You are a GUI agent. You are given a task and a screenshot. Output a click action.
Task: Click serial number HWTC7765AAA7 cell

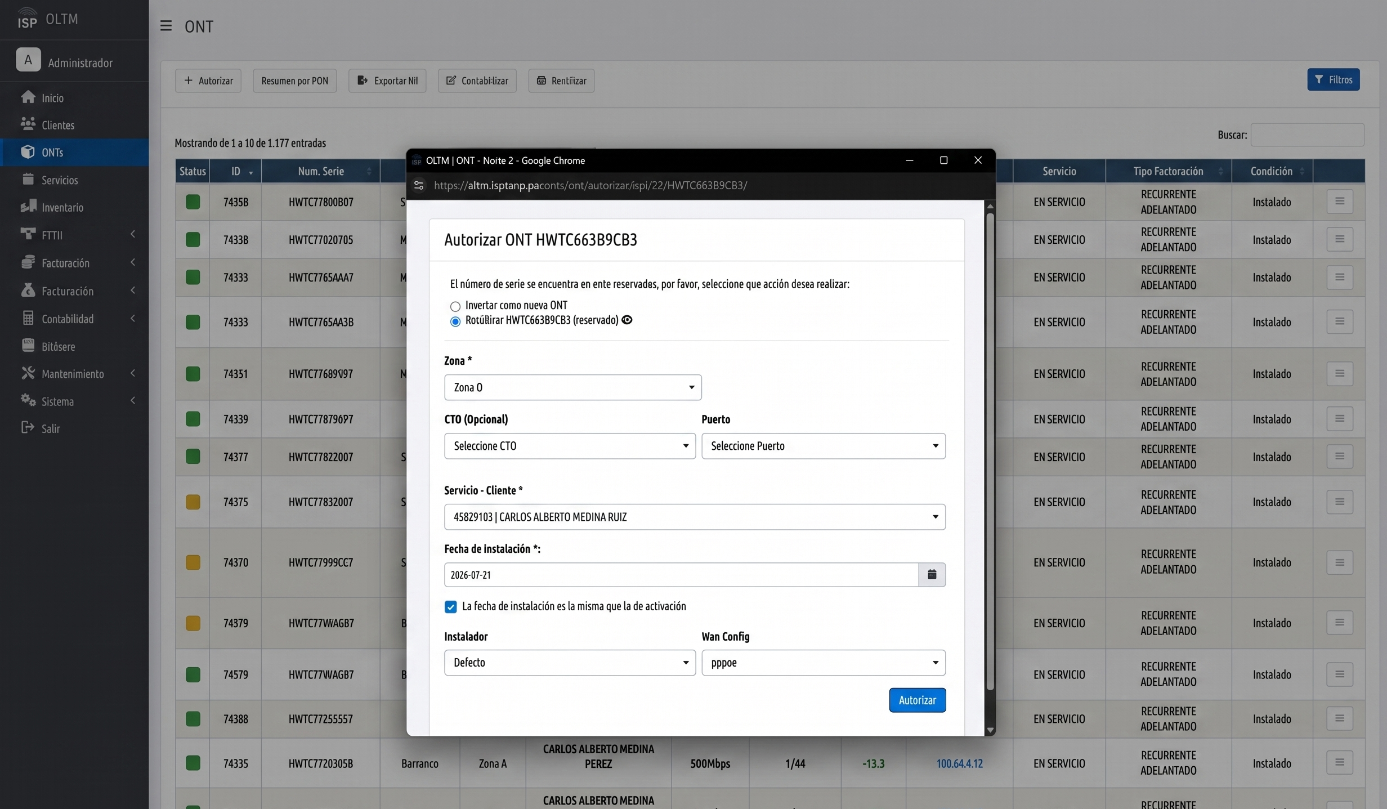(320, 278)
